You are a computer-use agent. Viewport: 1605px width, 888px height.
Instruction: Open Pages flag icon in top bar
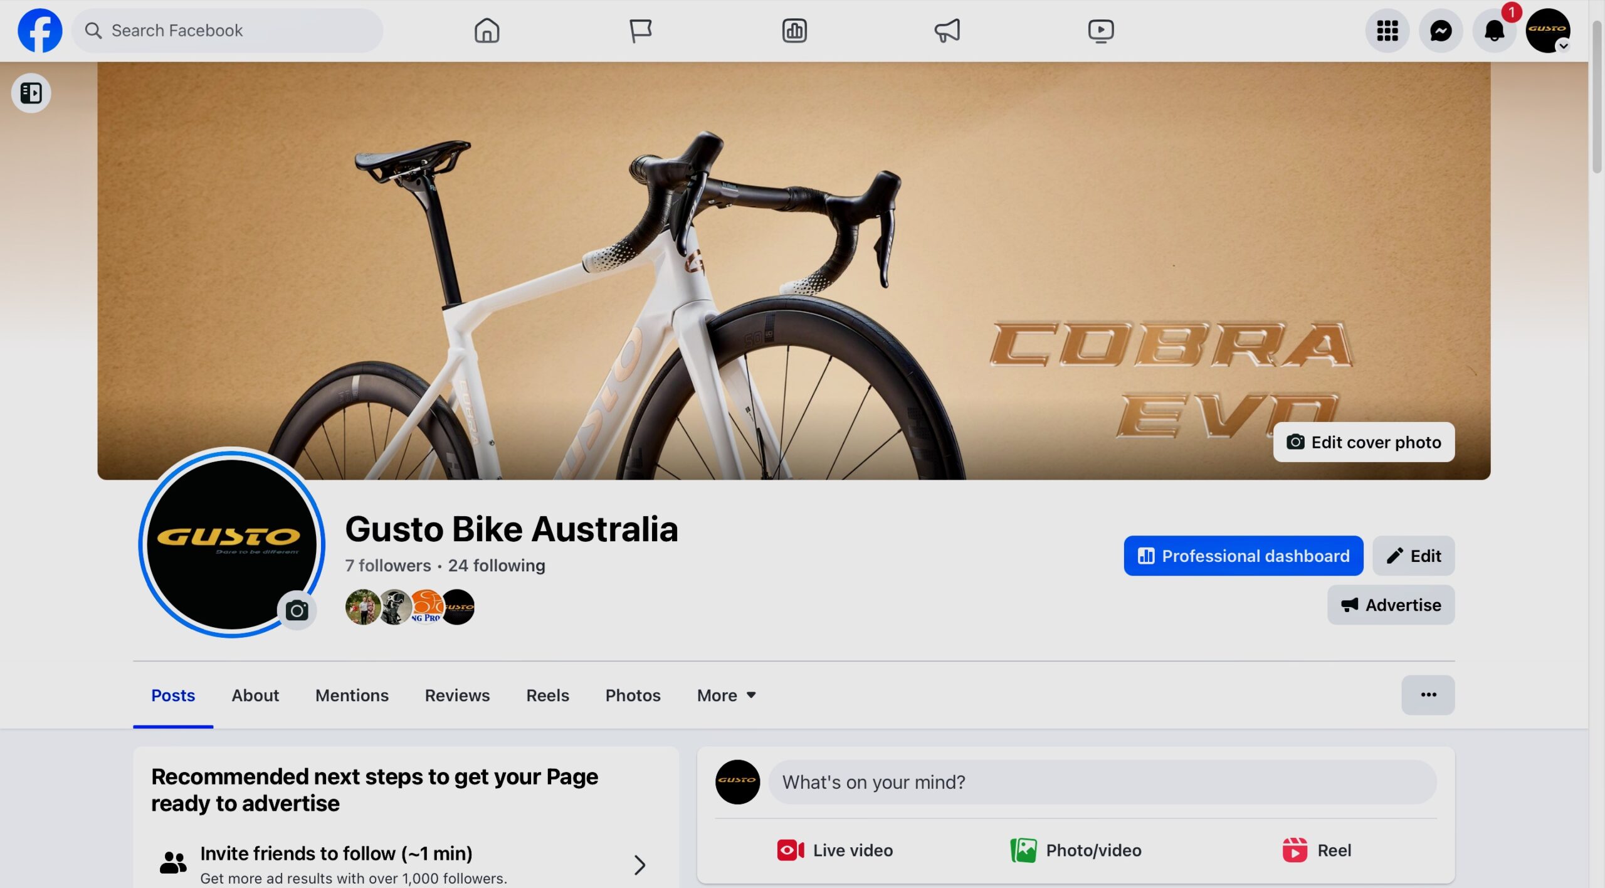(640, 30)
